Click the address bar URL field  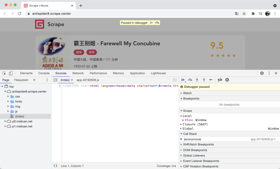pos(130,14)
